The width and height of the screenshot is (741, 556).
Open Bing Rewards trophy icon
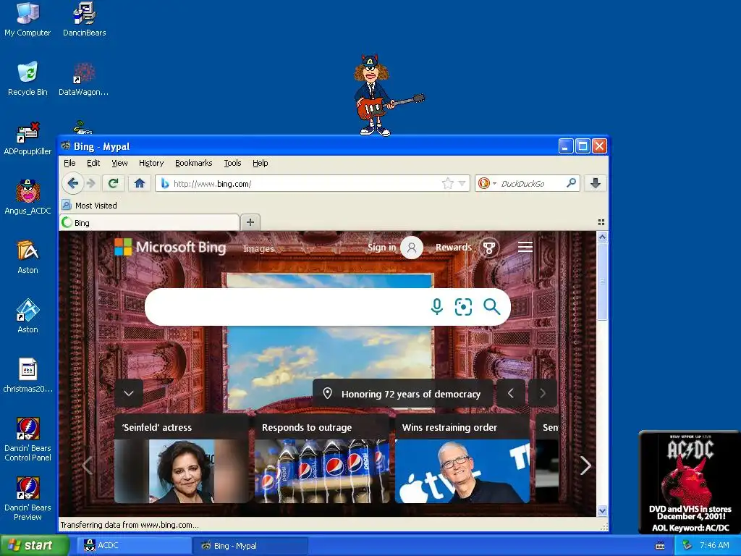coord(489,248)
